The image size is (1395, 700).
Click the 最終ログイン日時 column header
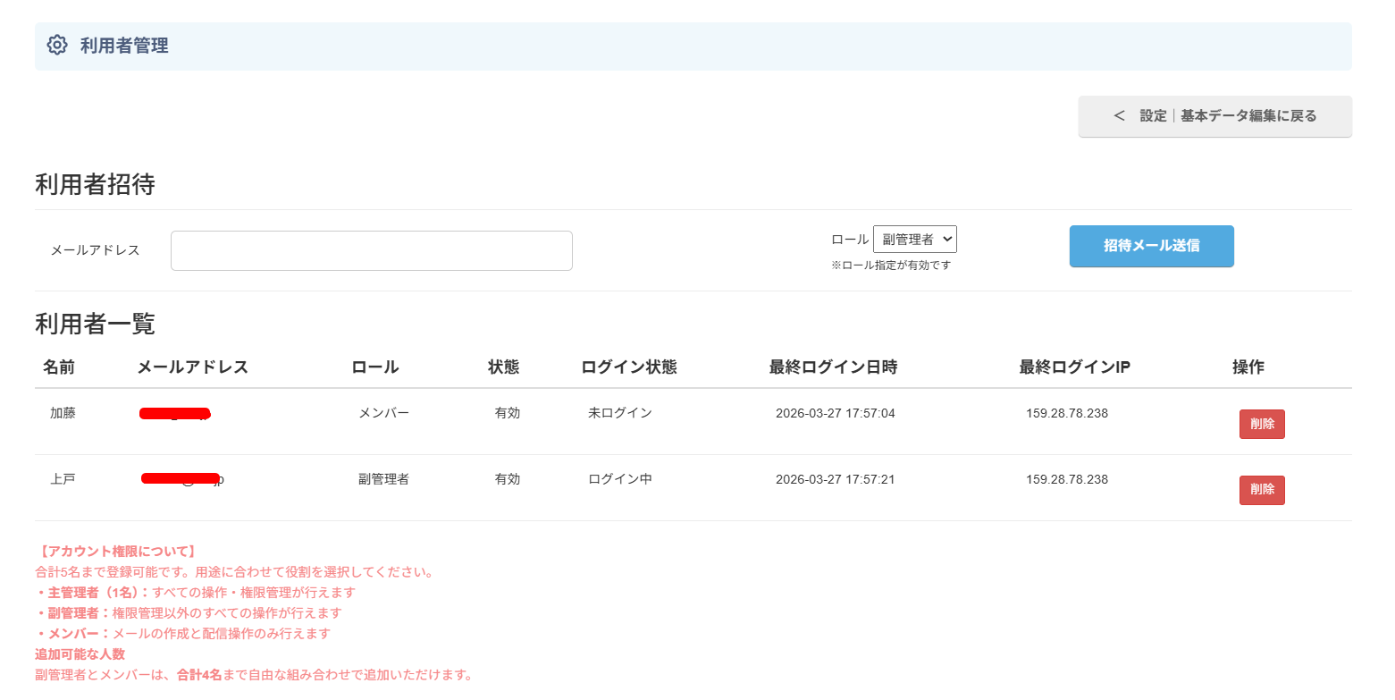(x=833, y=367)
